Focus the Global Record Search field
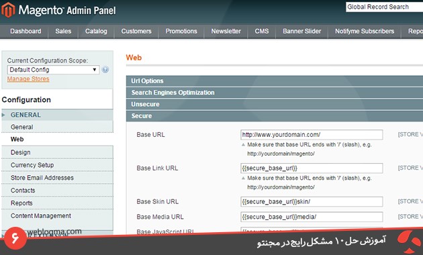Viewport: 423px width, 255px height. (385, 7)
